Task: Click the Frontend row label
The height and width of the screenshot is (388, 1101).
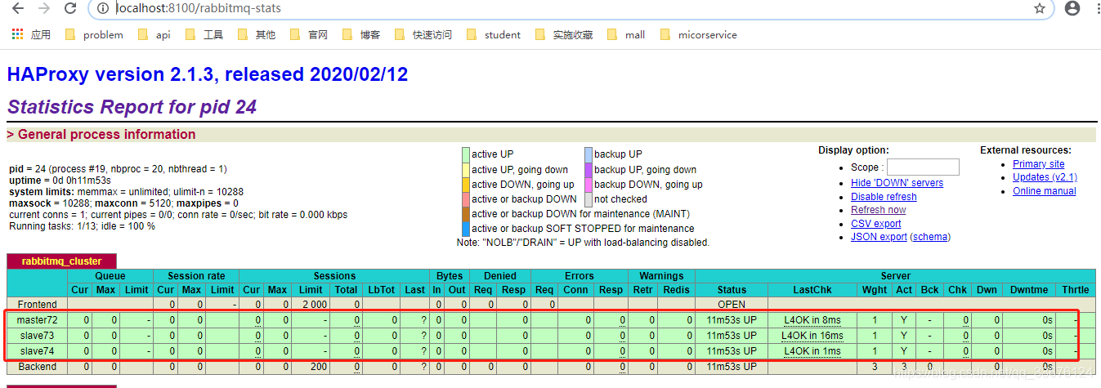Action: [38, 304]
